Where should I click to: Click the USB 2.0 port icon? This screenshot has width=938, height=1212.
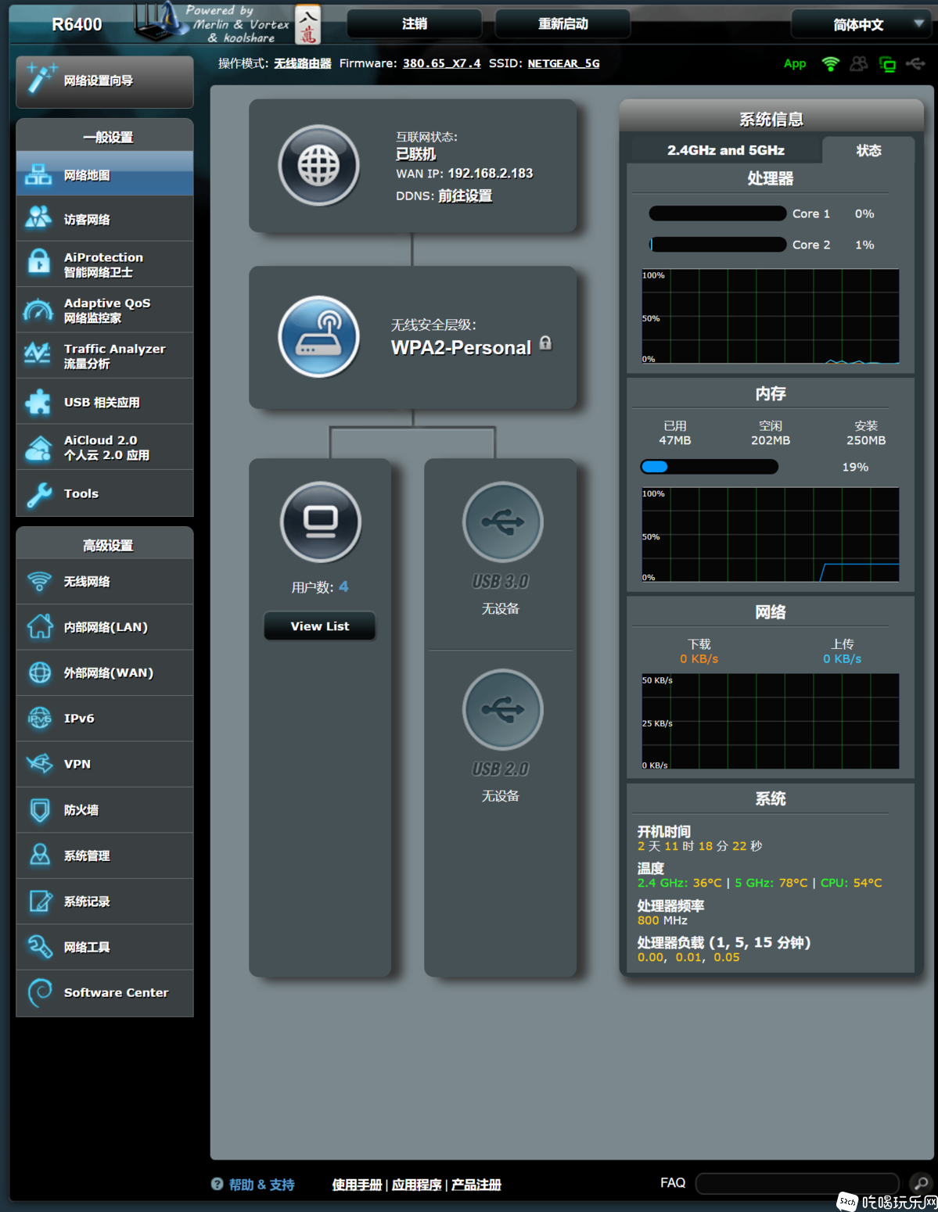click(502, 709)
